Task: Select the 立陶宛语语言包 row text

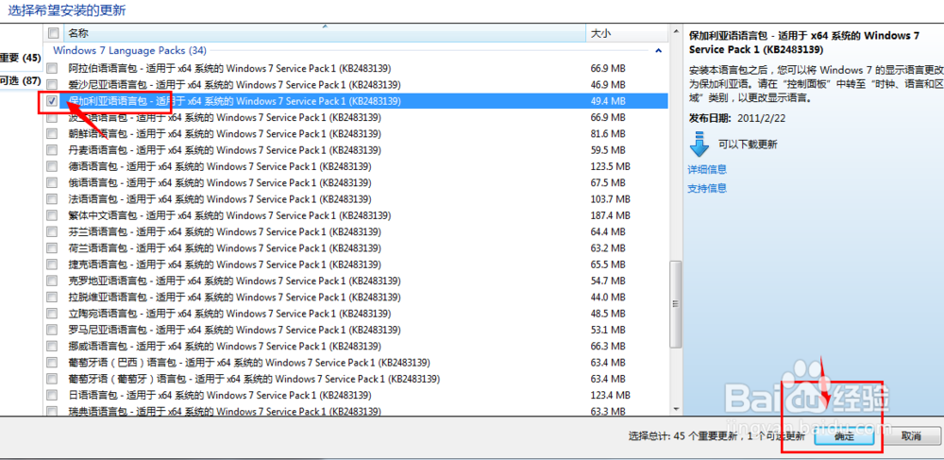Action: (230, 314)
